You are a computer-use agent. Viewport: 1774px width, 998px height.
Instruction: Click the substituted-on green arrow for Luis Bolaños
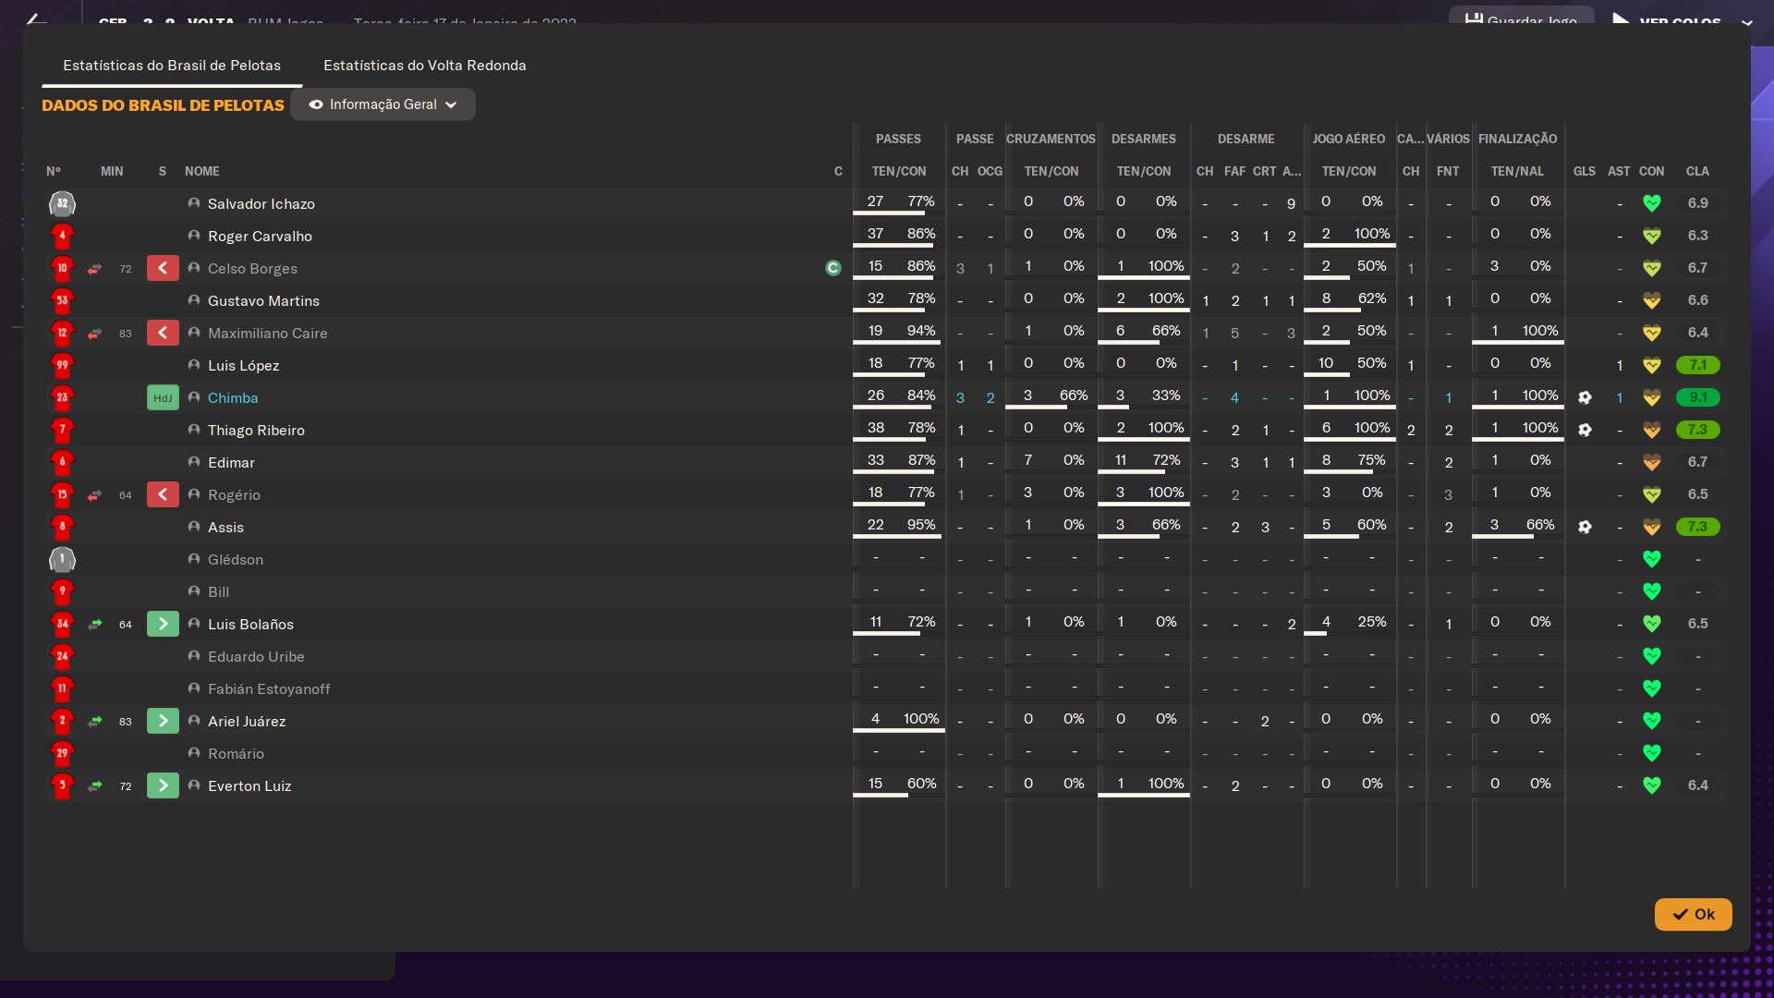pyautogui.click(x=163, y=624)
